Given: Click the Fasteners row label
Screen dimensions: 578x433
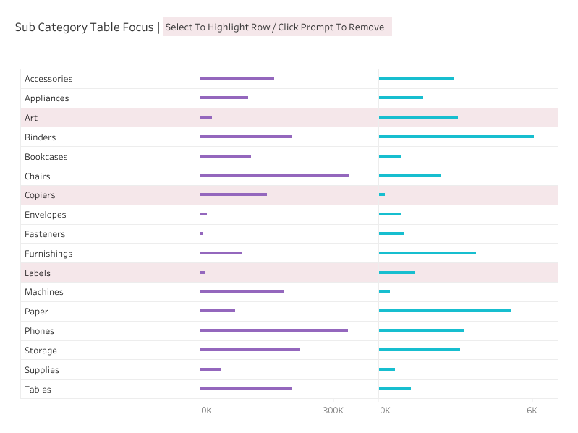Looking at the screenshot, I should (x=45, y=234).
